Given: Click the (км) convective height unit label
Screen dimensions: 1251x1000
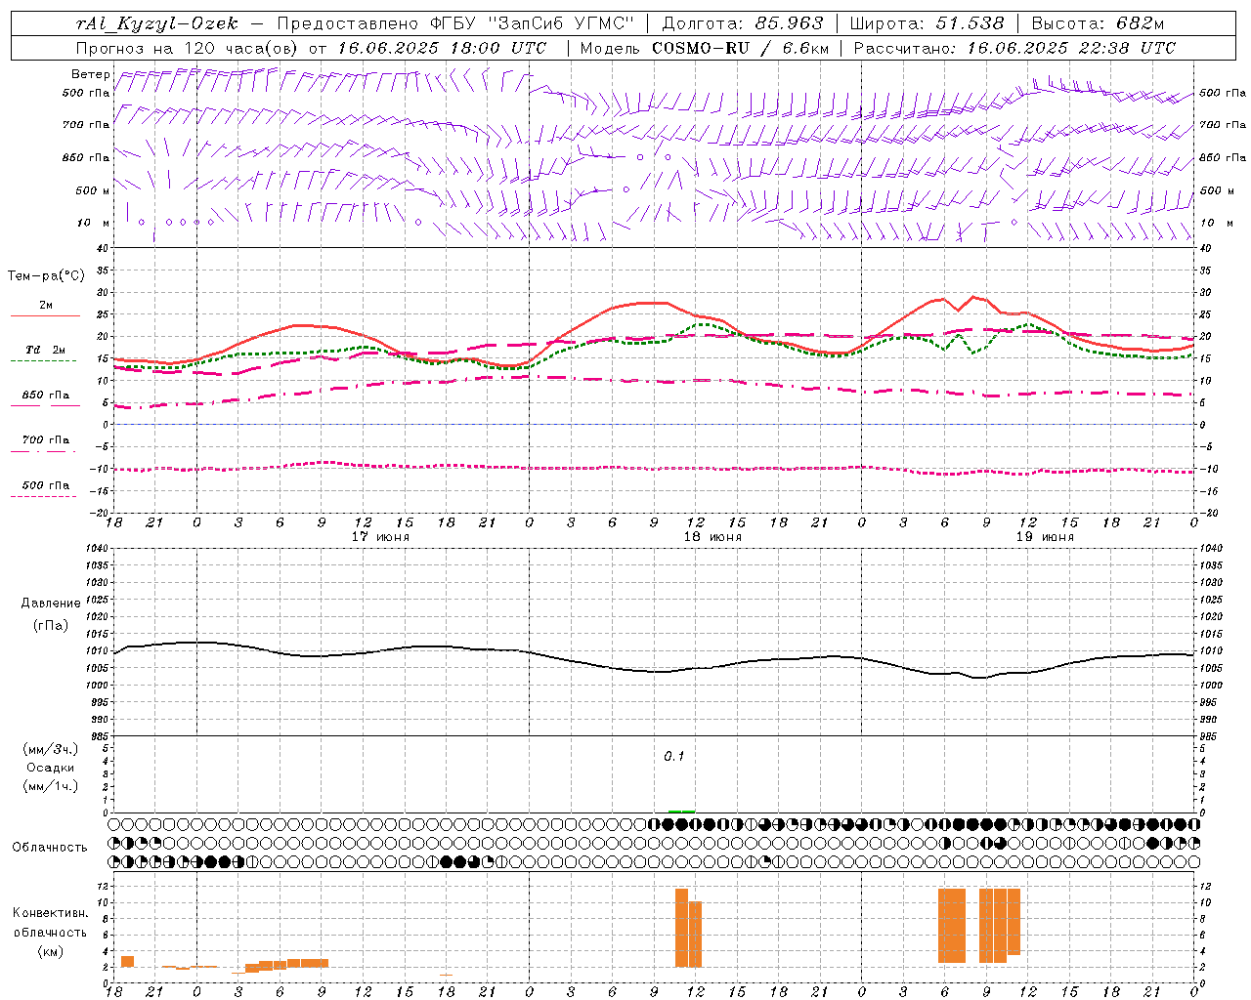Looking at the screenshot, I should (51, 950).
